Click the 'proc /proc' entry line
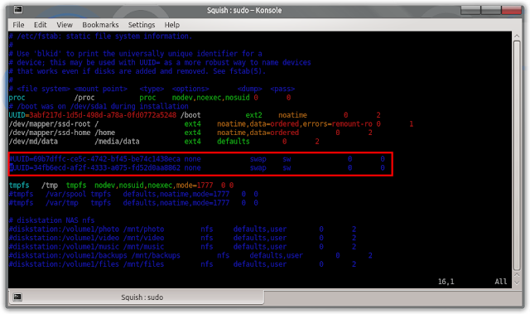Viewport: 530px width, 314px height. pos(150,98)
